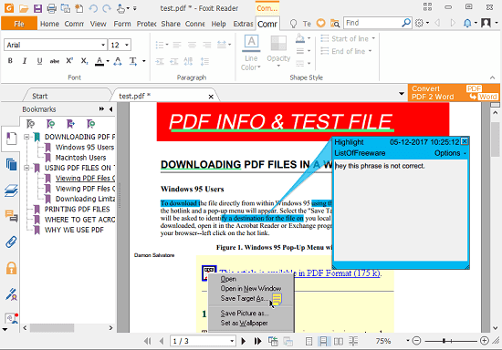This screenshot has height=350, width=502.
Task: Click the Open folder icon in quick access toolbar
Action: tap(24, 8)
